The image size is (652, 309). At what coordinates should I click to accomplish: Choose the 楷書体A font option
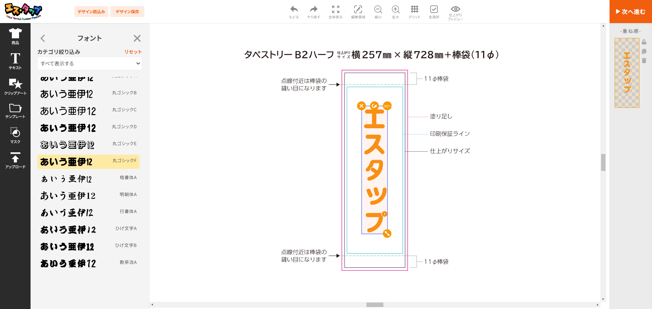[88, 179]
